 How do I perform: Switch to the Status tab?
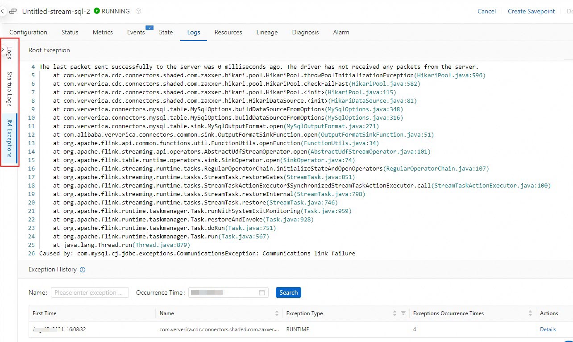(70, 32)
